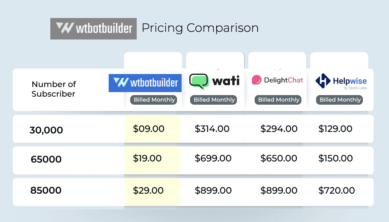
Task: Select the 85000 subscriber row label
Action: pyautogui.click(x=46, y=191)
